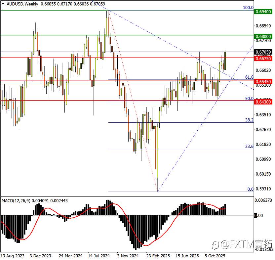Select the -0.013192 MACD scale value
The image size is (275, 260).
[264, 249]
